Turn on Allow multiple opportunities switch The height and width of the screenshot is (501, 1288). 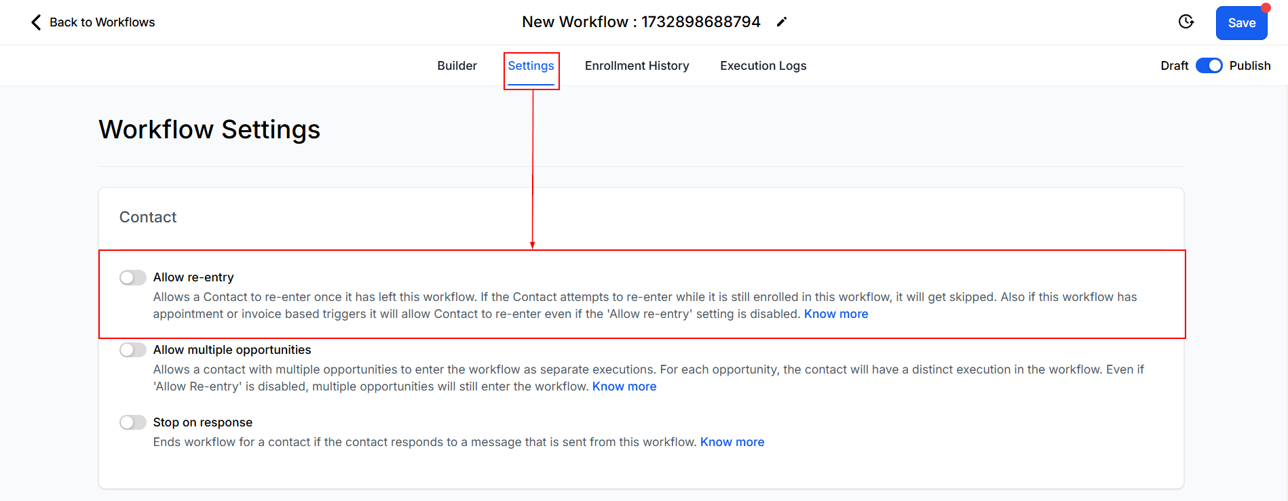(133, 350)
